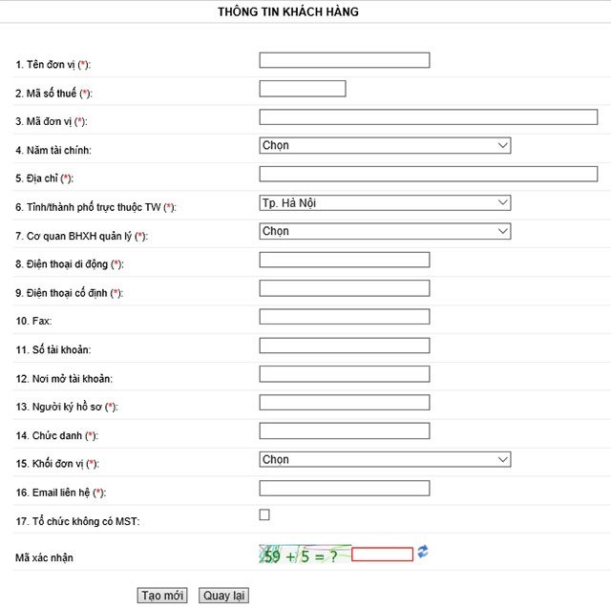Select the Fax input field

(x=345, y=317)
